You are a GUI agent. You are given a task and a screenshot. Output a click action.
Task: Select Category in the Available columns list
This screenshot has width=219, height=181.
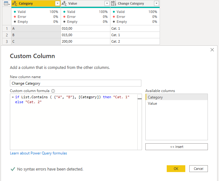[x=155, y=97]
